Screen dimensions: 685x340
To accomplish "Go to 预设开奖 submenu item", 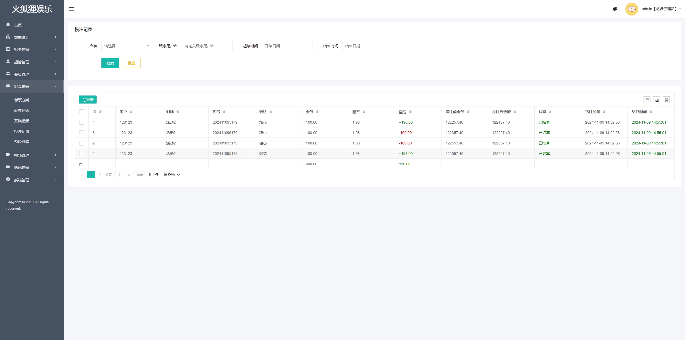I will coord(22,142).
